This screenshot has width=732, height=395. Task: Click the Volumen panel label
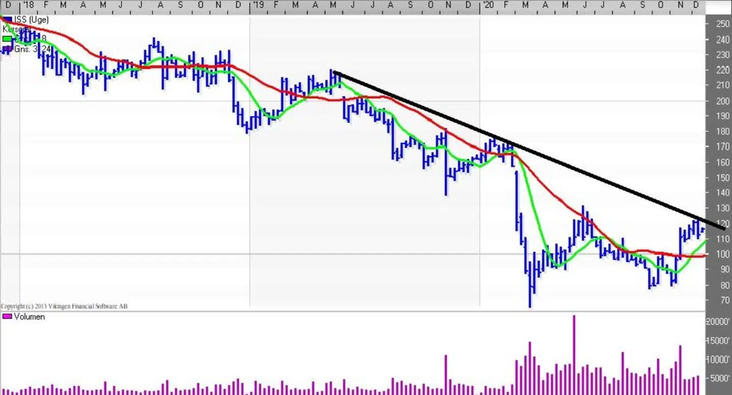pos(29,317)
